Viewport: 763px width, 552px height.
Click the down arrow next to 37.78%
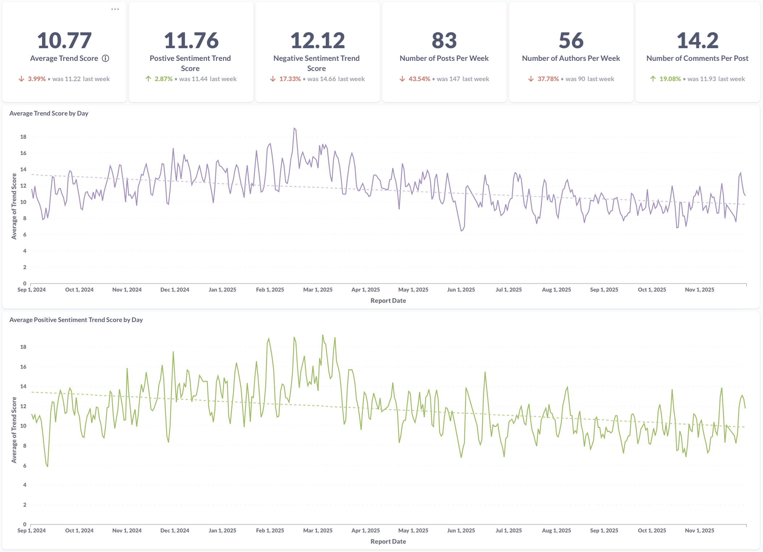[531, 79]
